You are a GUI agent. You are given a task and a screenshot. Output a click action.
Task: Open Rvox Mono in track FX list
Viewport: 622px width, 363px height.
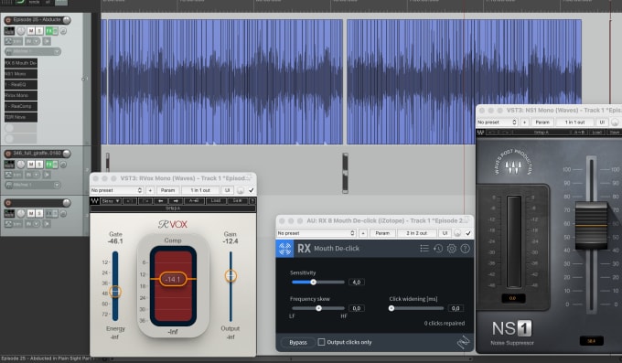21,96
